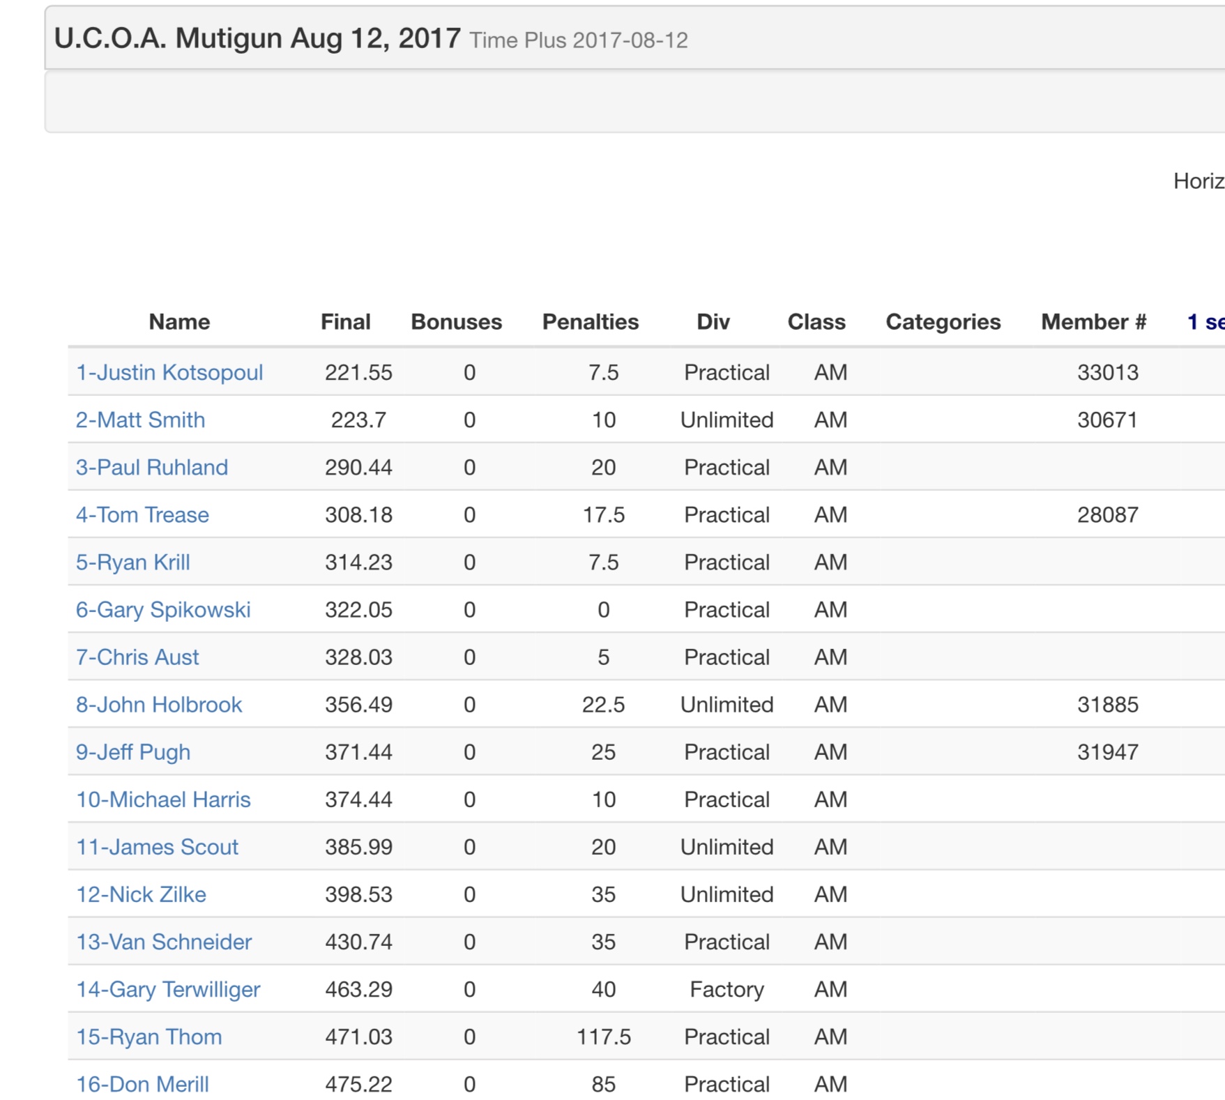Screen dimensions: 1225x1100
Task: Click final score 308.18
Action: tap(358, 514)
